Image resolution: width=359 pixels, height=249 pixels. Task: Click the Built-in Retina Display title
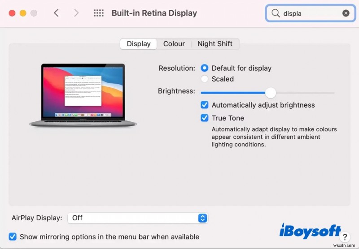click(x=154, y=13)
